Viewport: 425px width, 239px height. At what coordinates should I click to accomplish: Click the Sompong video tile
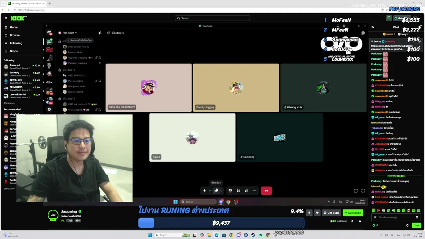click(x=280, y=137)
